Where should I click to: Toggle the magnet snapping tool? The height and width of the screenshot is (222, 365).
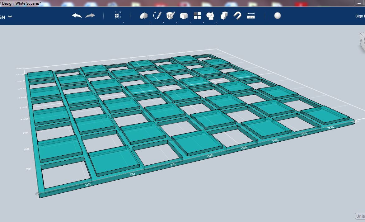pyautogui.click(x=237, y=15)
